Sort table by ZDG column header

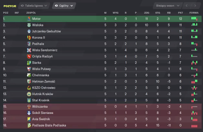(x=146, y=13)
